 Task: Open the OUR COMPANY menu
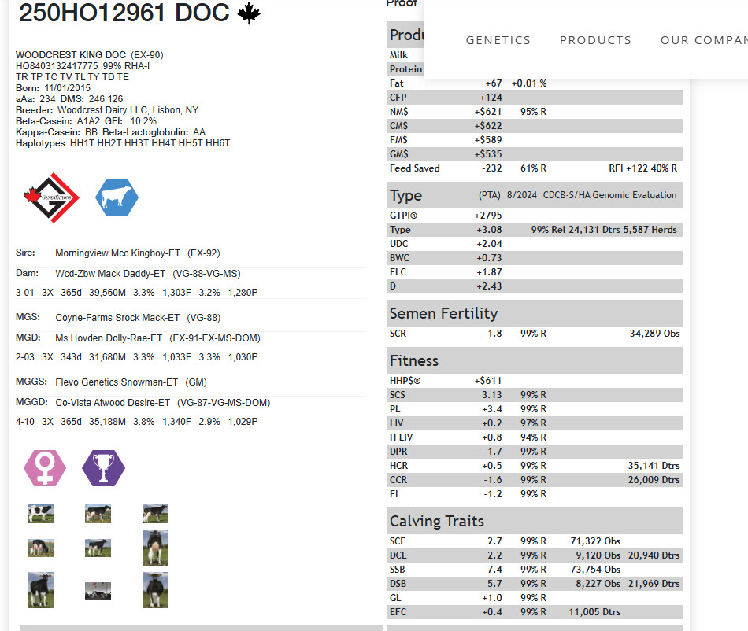704,40
